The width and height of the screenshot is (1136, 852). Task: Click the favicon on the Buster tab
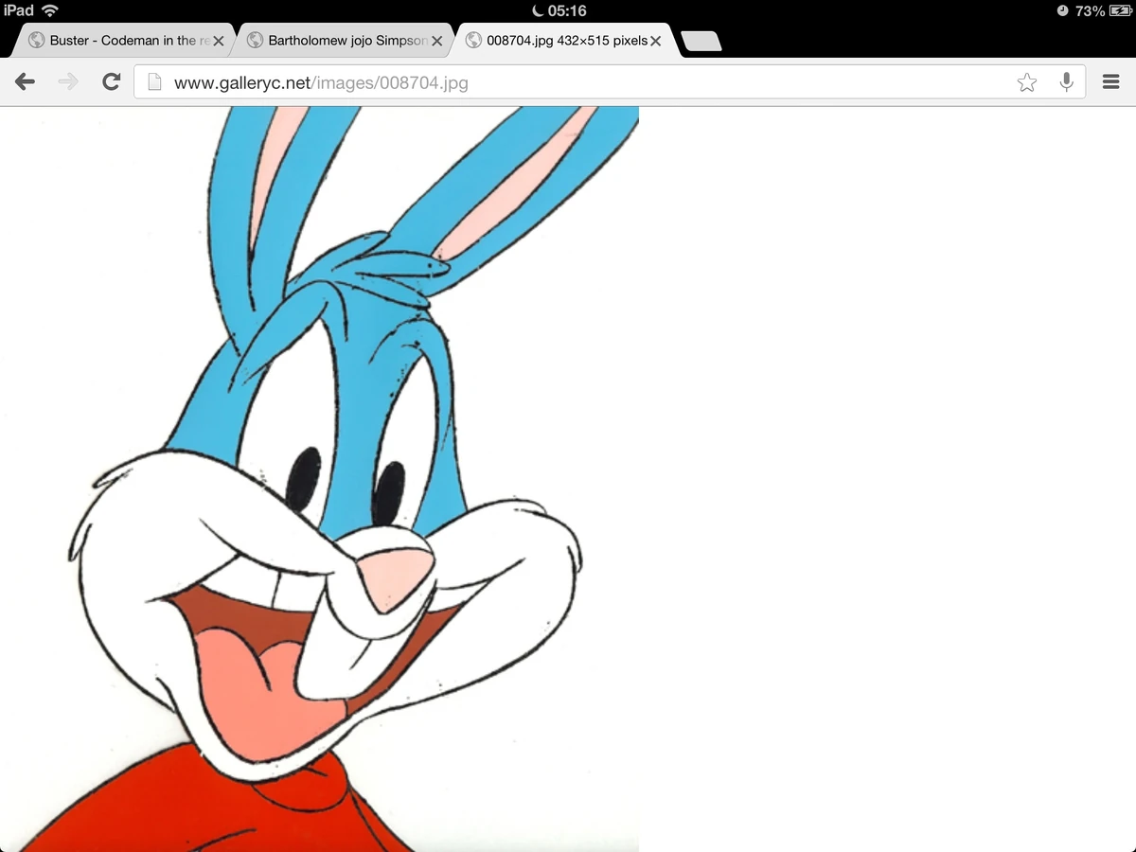tap(35, 41)
